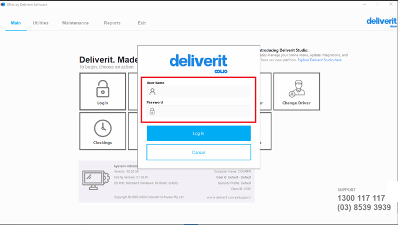The width and height of the screenshot is (398, 225).
Task: Click the computer monitor system information icon
Action: 95,180
